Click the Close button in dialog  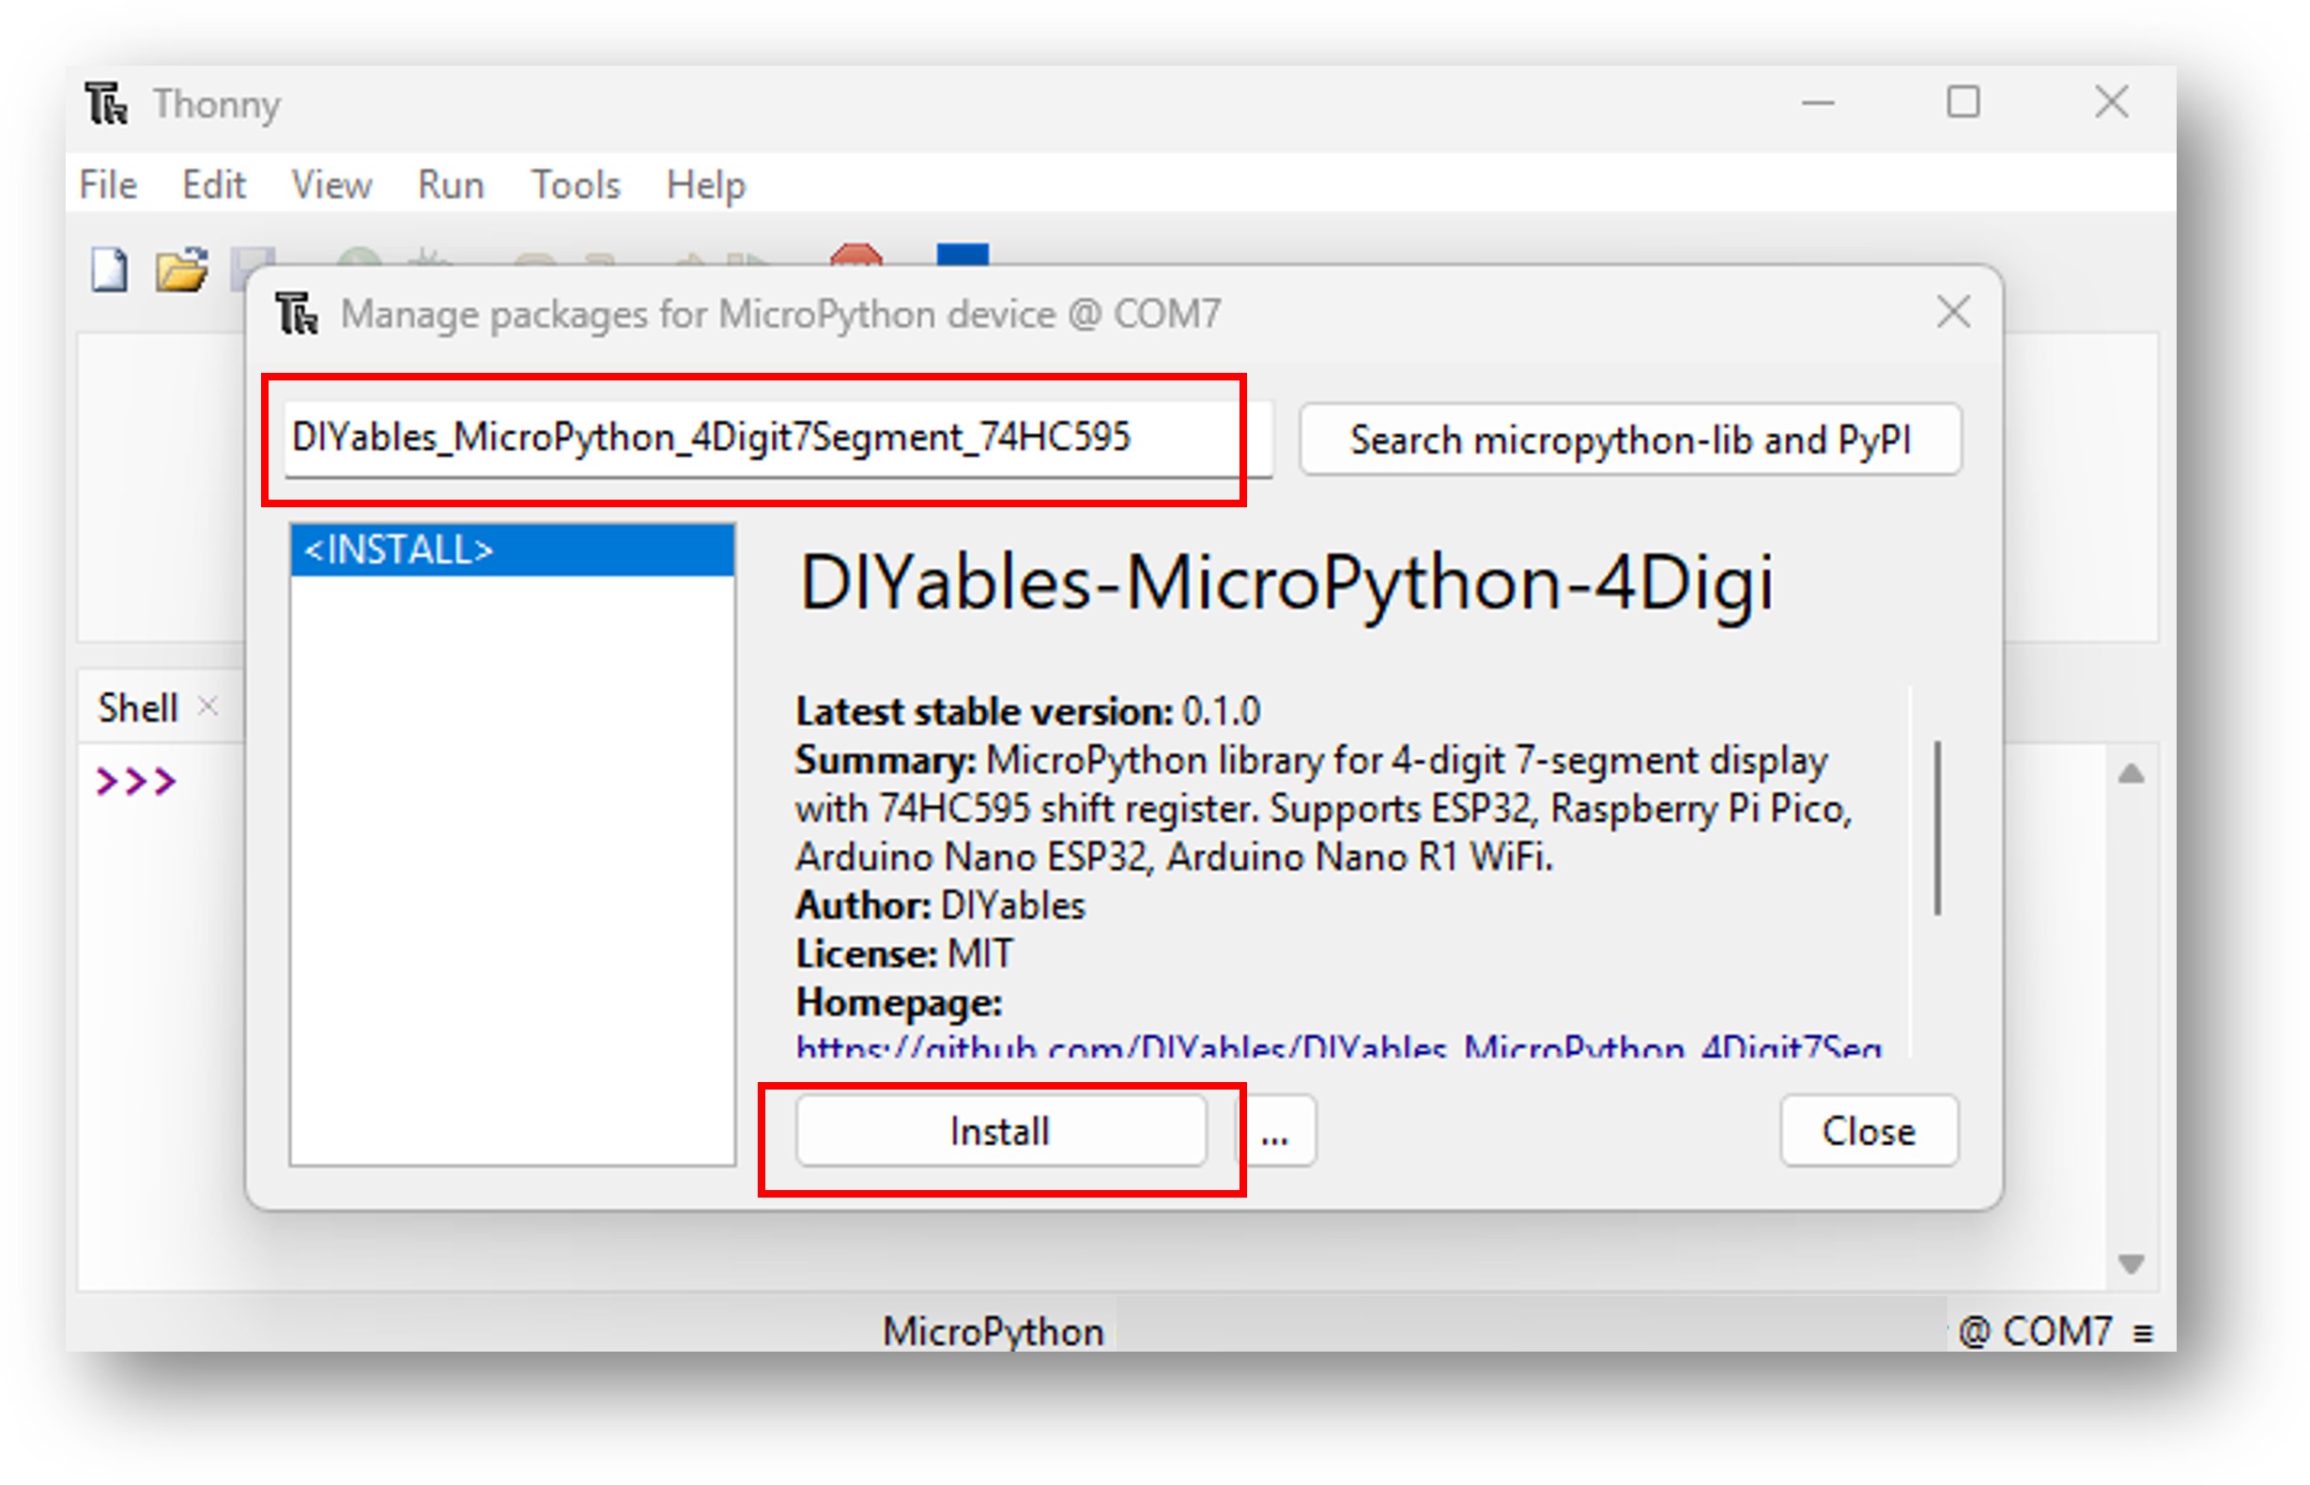1868,1132
